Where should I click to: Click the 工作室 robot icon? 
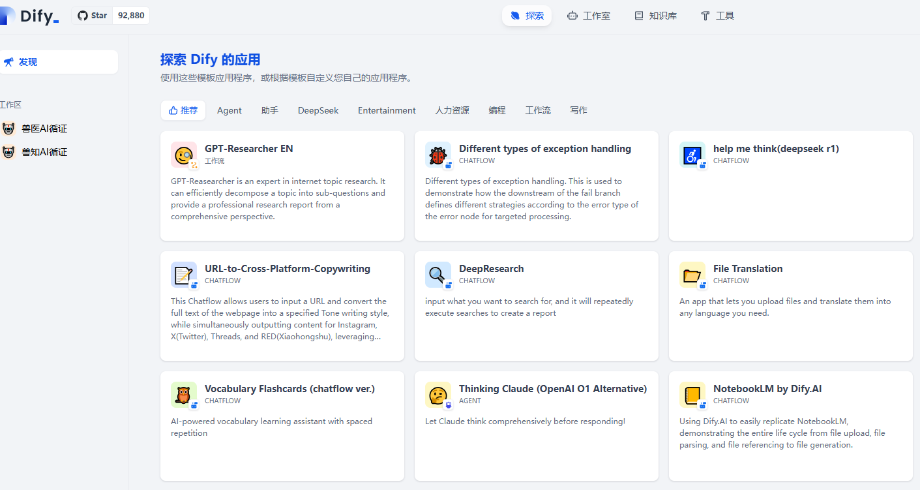(572, 16)
